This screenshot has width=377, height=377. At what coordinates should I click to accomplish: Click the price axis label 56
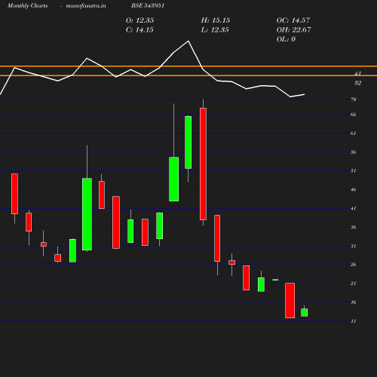[354, 152]
